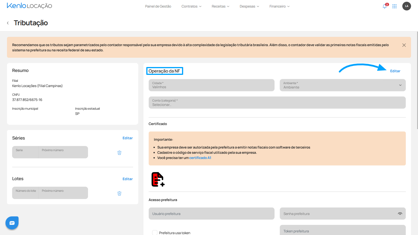The image size is (418, 235).
Task: Click the CNPJ value 37.877.852/6675-16
Action: [27, 100]
